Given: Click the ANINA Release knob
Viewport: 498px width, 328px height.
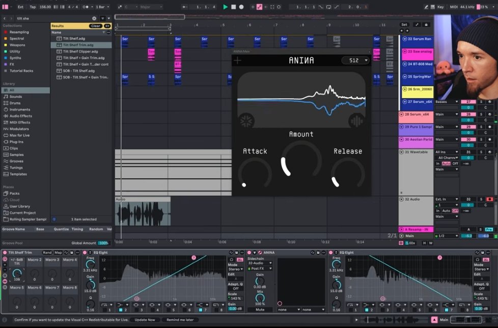Looking at the screenshot, I should coord(348,173).
